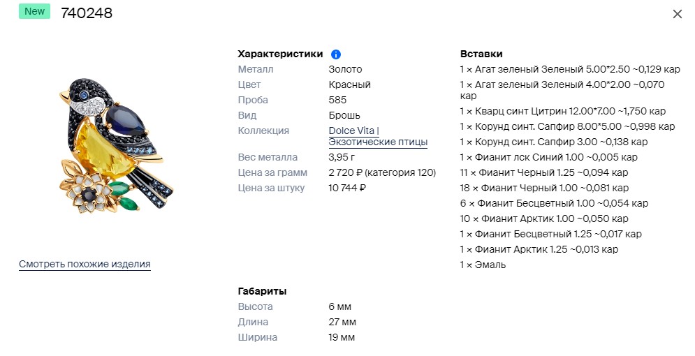Select the Характеристики section heading
695x356 pixels.
point(280,54)
